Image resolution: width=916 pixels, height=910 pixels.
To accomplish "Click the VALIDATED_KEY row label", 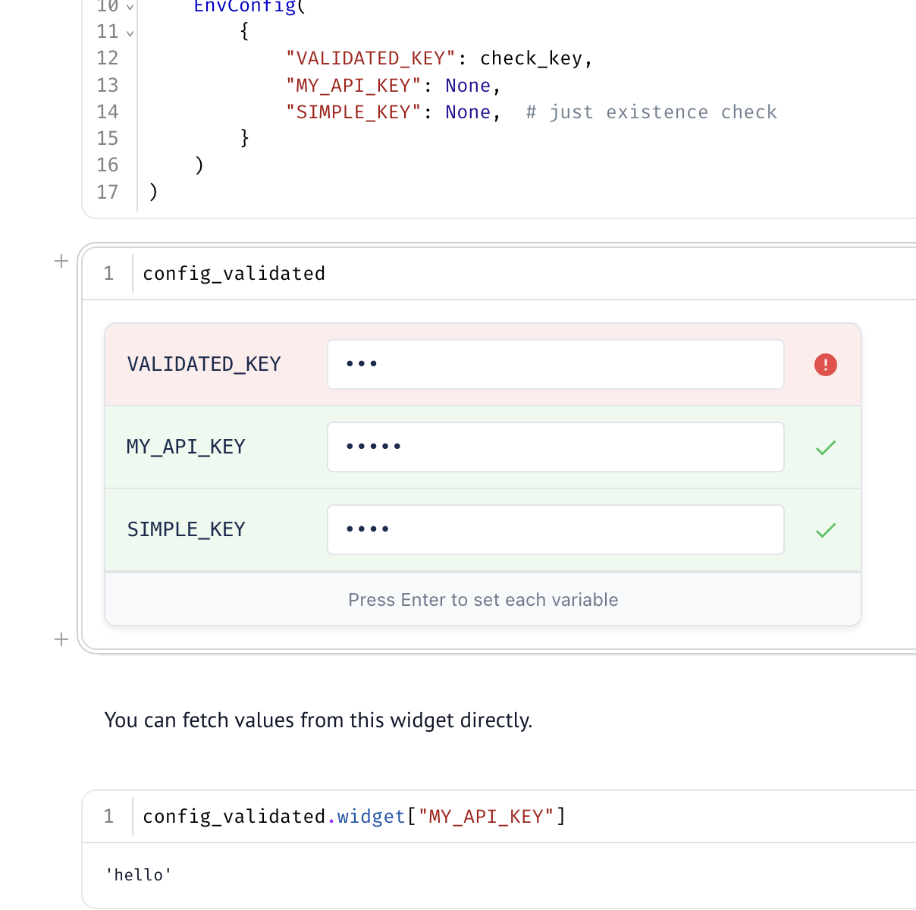I will (x=203, y=365).
